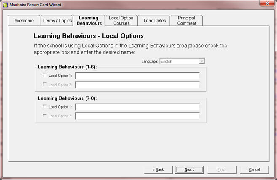Image resolution: width=277 pixels, height=180 pixels.
Task: Switch to the Welcome tab
Action: pos(24,21)
